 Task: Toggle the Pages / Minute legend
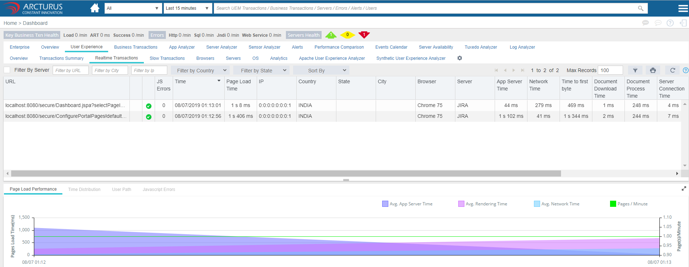[x=628, y=204]
